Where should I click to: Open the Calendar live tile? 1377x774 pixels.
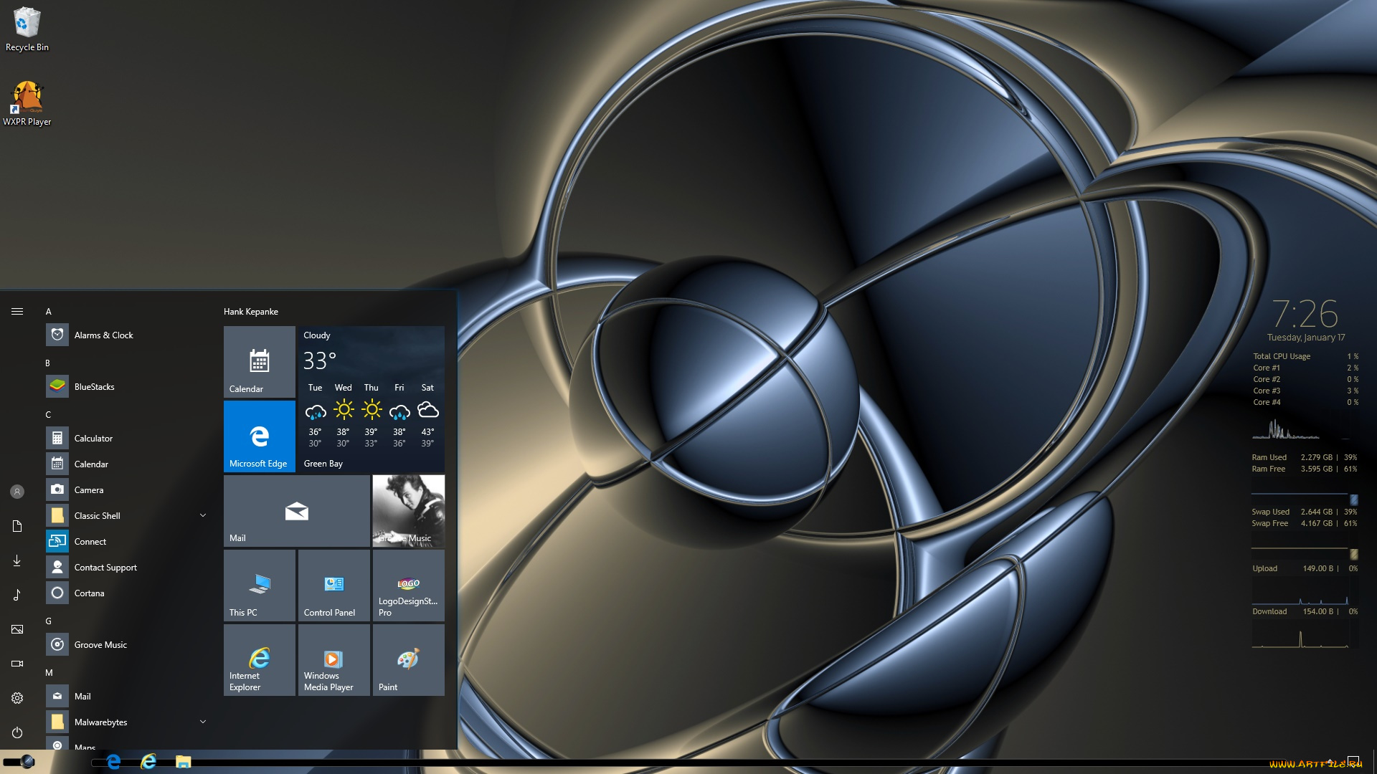click(x=259, y=361)
